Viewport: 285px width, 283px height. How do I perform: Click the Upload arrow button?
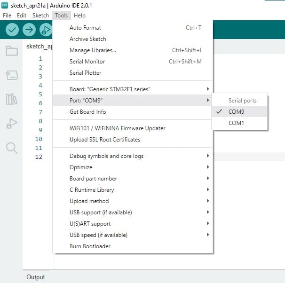[29, 30]
